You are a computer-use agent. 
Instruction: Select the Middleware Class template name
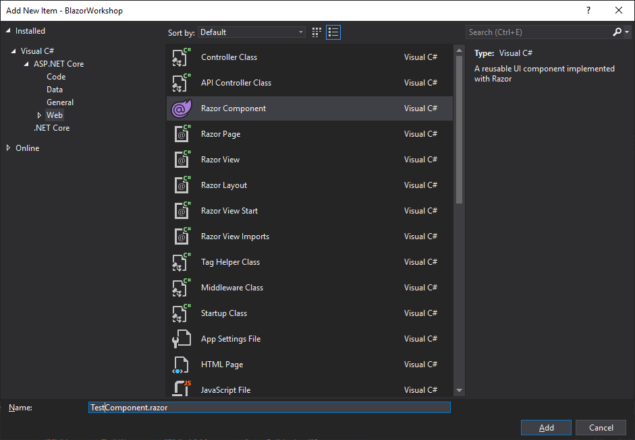click(x=232, y=288)
